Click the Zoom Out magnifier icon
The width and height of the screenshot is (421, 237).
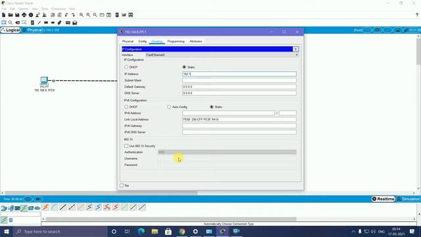coord(95,15)
